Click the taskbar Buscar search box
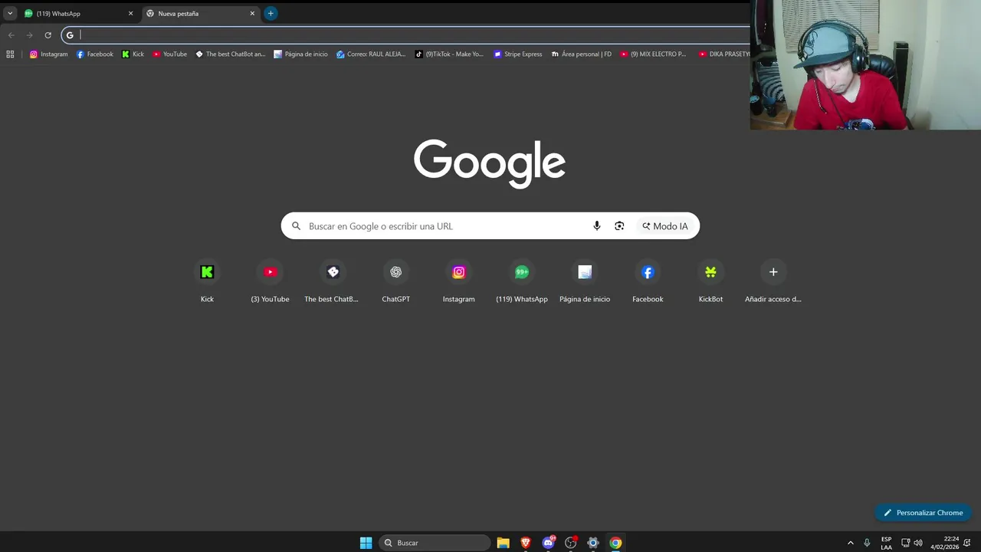981x552 pixels. 435,543
